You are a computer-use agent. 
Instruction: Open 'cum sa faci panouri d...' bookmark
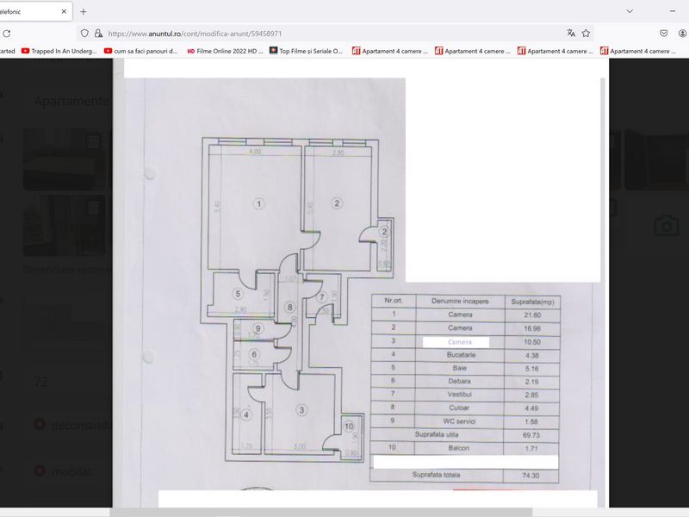click(141, 51)
